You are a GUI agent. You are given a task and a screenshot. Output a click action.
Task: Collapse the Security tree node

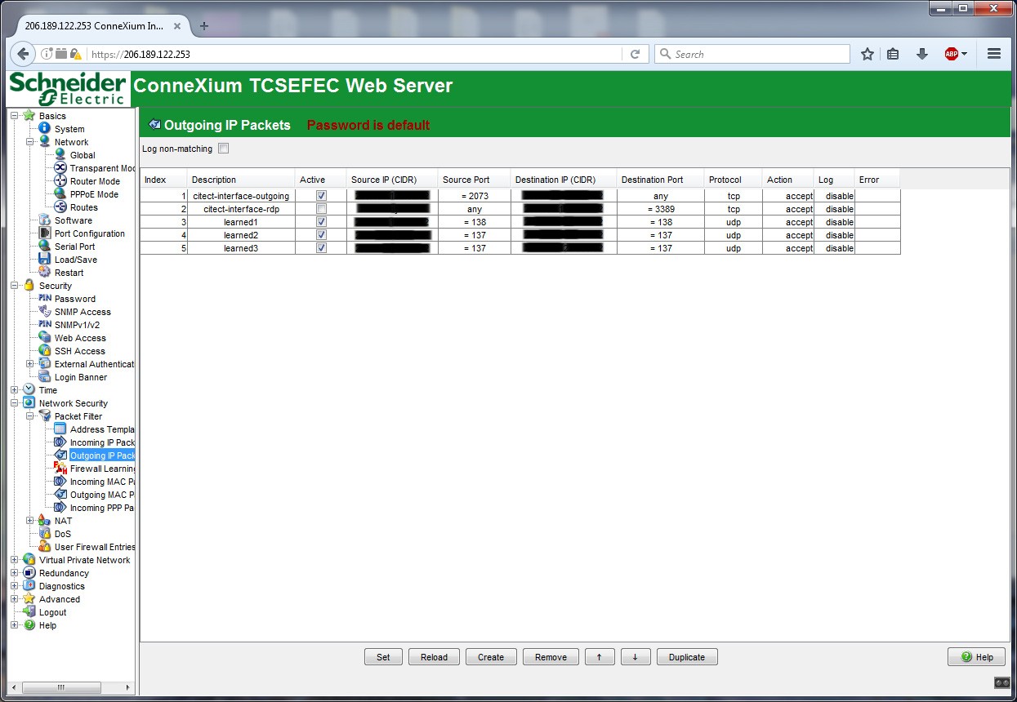[x=15, y=286]
